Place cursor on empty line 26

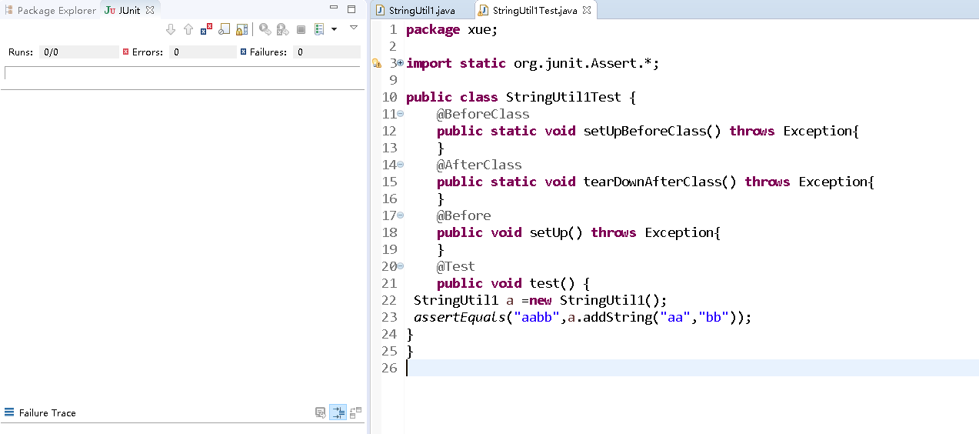[x=691, y=368]
